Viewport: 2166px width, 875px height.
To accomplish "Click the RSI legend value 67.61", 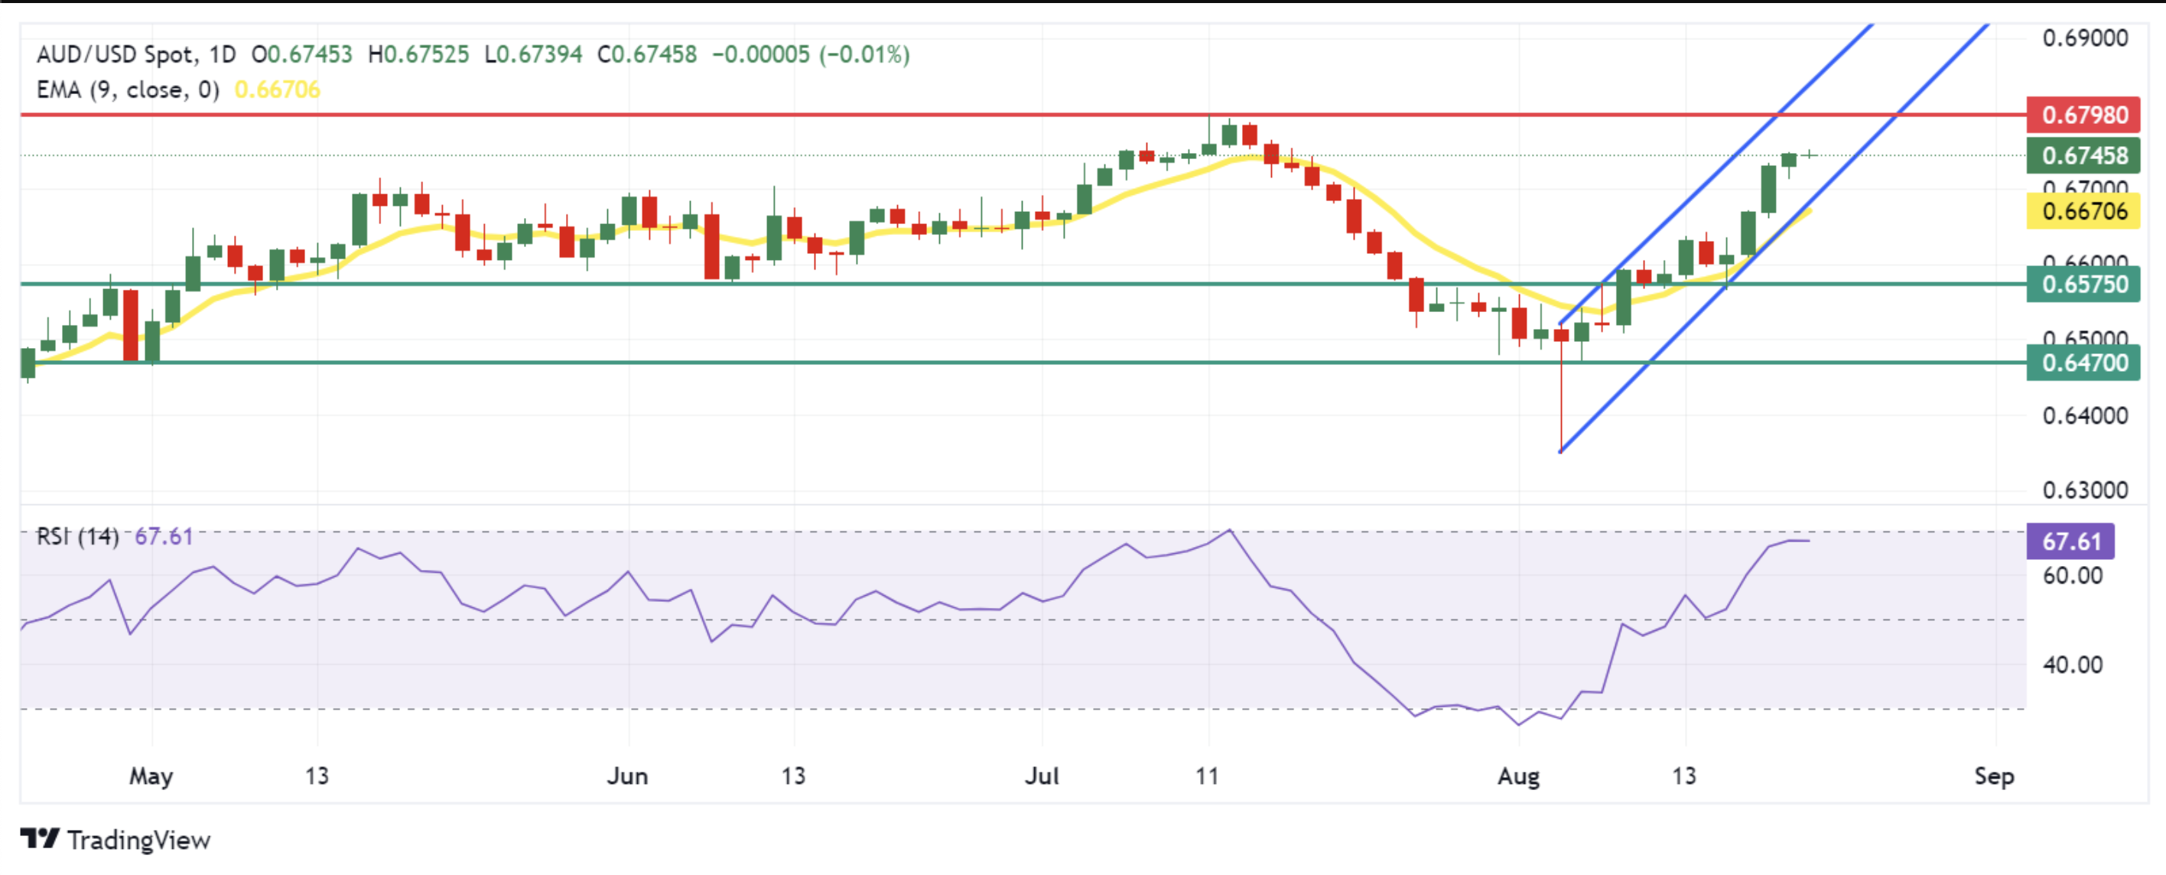I will click(164, 536).
